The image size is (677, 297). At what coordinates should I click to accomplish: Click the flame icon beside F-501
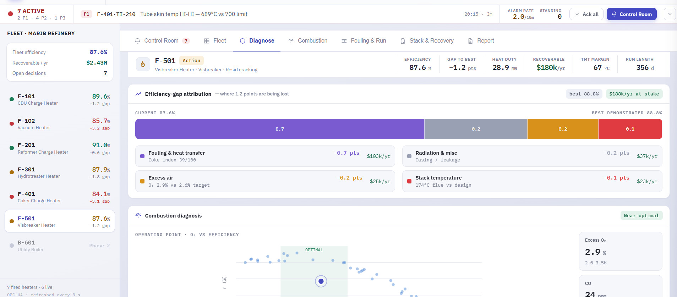(x=143, y=64)
